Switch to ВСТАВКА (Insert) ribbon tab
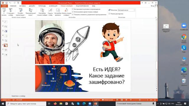The width and height of the screenshot is (189, 106). point(22,6)
